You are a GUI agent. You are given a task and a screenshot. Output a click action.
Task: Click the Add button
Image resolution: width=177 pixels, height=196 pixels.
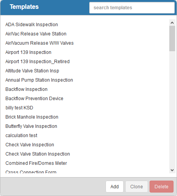coord(114,187)
